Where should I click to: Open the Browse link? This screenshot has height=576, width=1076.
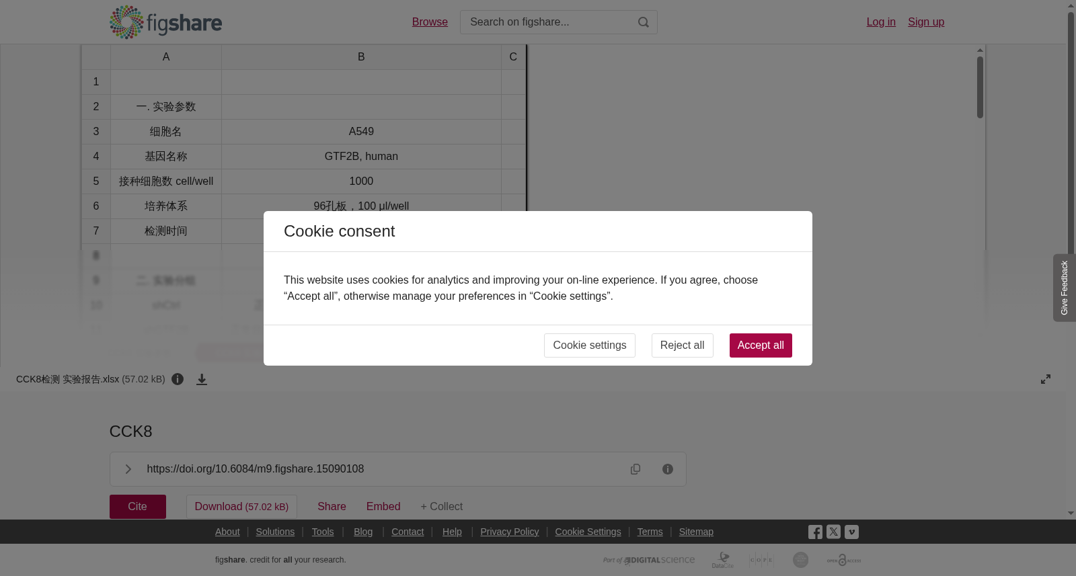point(430,22)
